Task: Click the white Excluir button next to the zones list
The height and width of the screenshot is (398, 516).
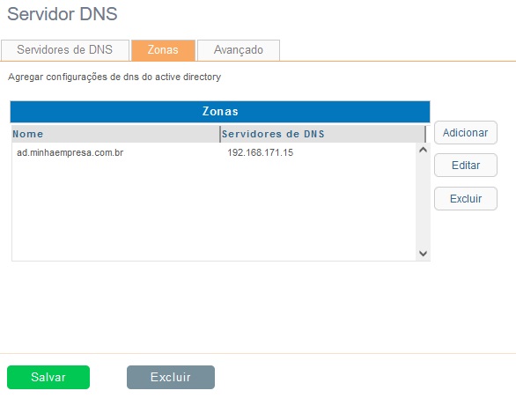Action: (465, 198)
